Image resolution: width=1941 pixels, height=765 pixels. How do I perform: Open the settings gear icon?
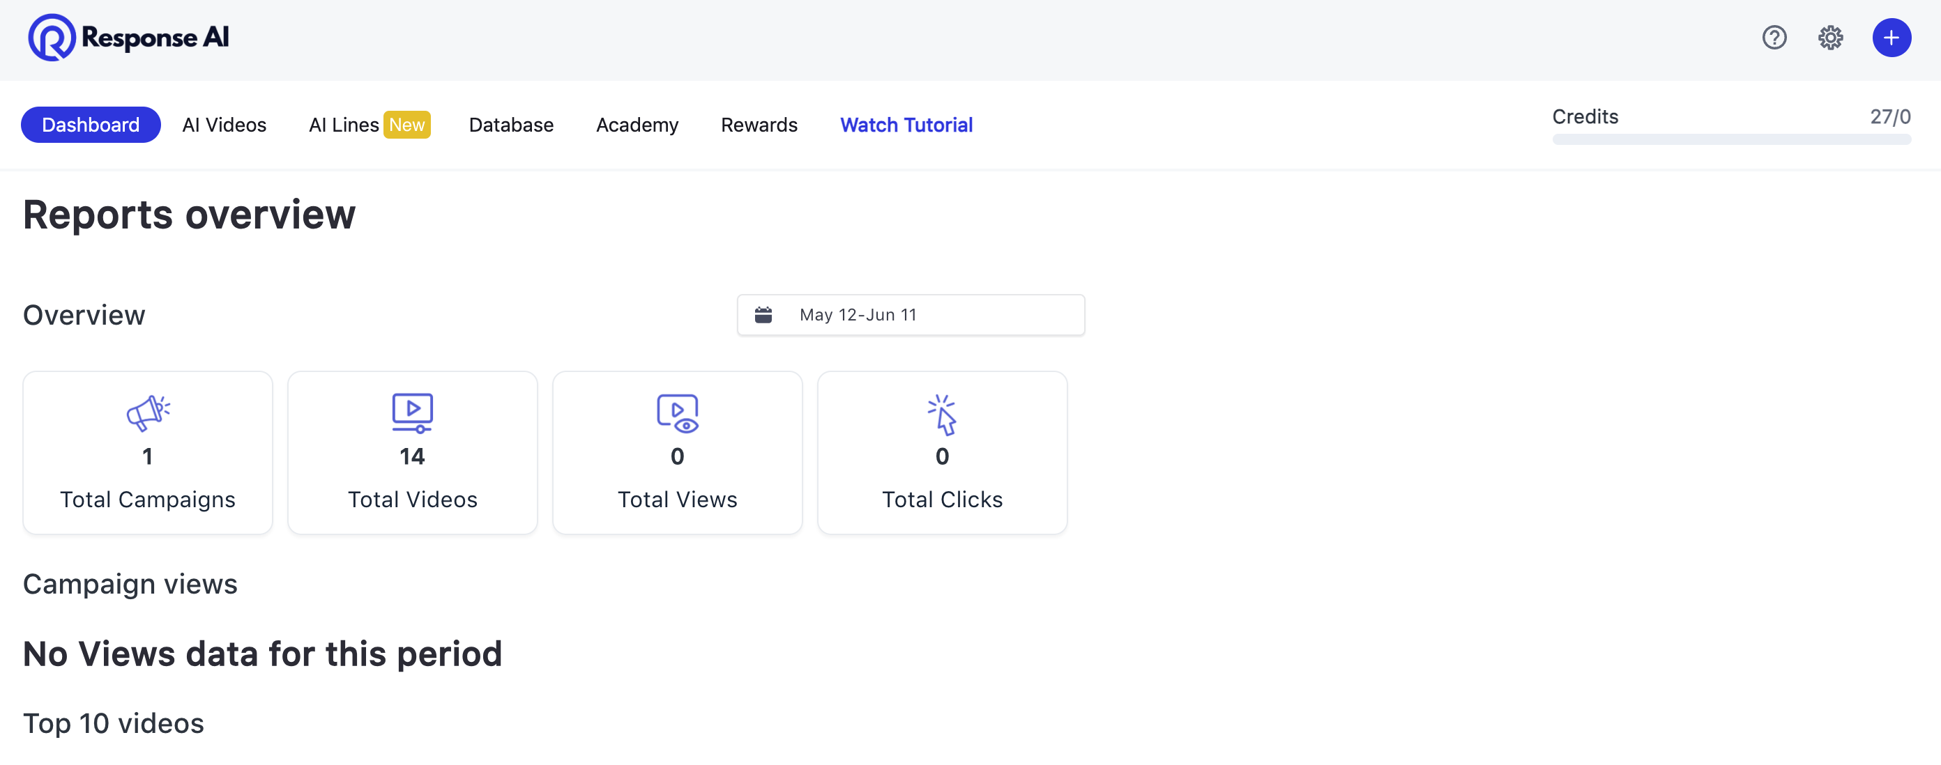coord(1829,37)
